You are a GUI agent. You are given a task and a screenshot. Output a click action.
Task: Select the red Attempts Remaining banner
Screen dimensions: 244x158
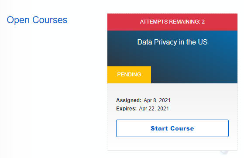tap(172, 22)
